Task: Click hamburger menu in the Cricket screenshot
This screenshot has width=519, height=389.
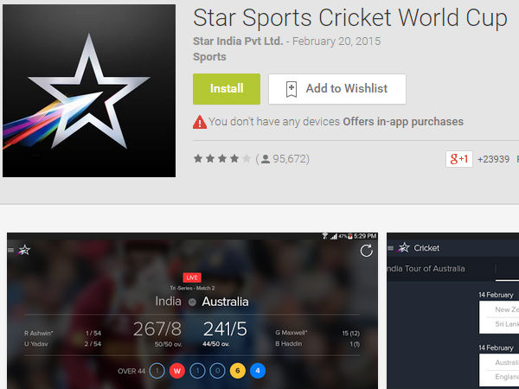Action: click(x=391, y=248)
